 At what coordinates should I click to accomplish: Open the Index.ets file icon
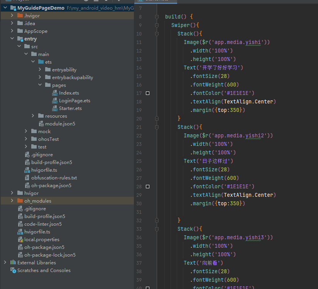[55, 93]
